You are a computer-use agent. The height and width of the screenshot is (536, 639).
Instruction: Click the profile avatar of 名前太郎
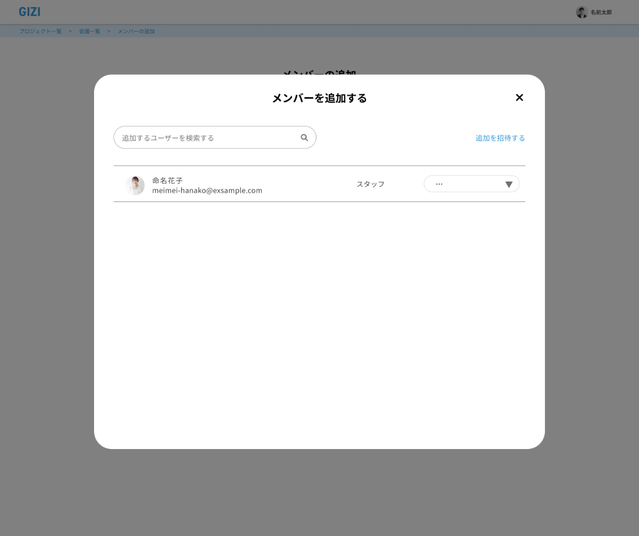581,12
